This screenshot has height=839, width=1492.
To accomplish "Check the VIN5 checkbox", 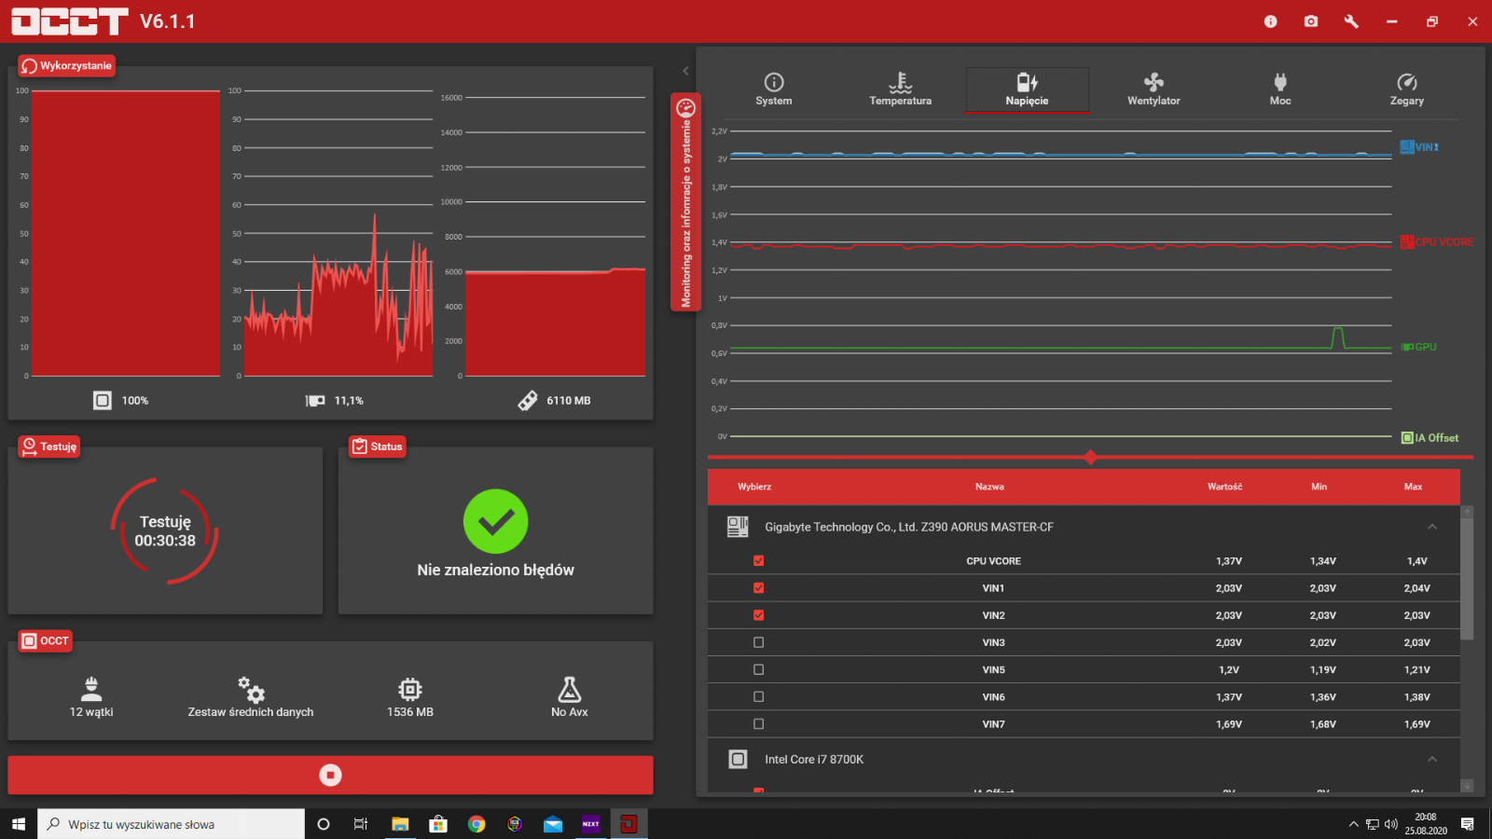I will point(758,669).
